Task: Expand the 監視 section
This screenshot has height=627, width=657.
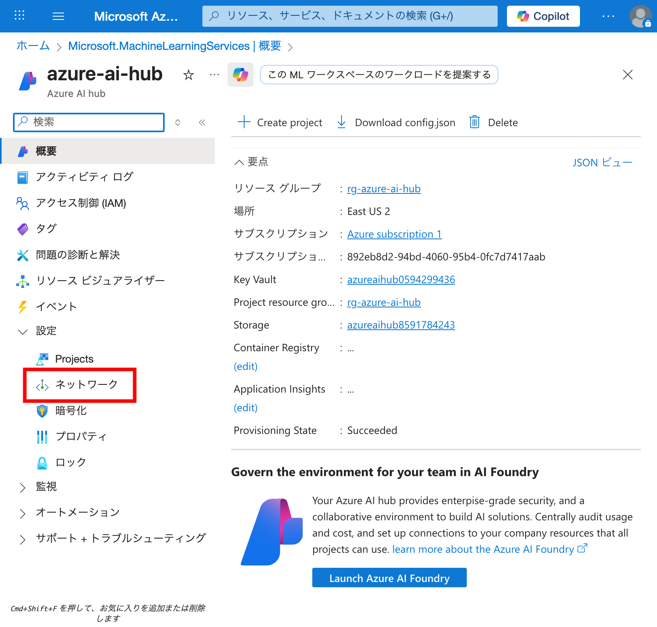Action: [23, 487]
